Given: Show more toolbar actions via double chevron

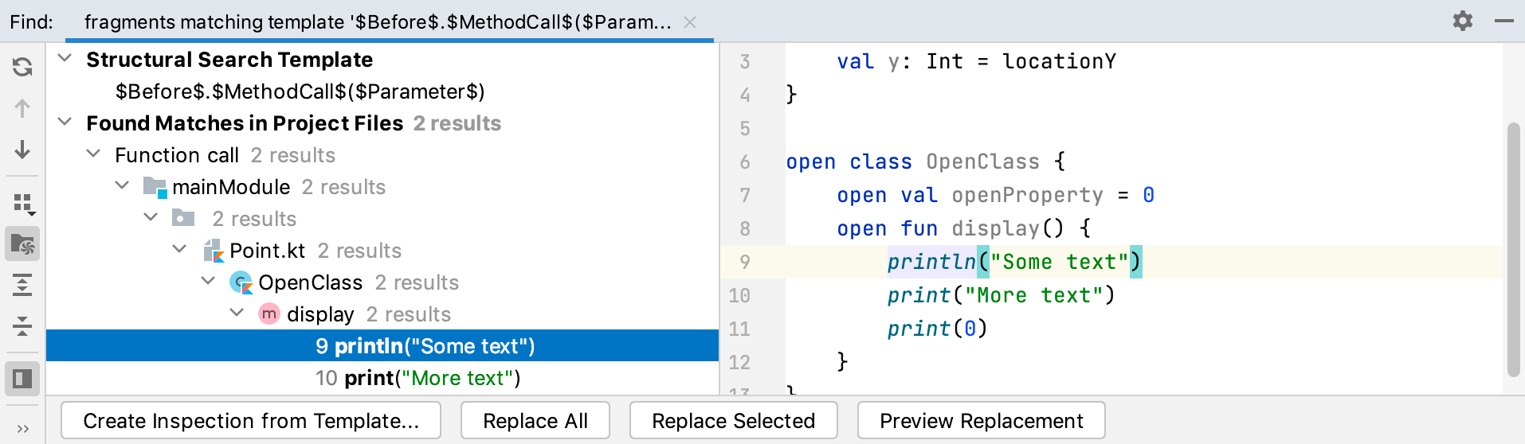Looking at the screenshot, I should pos(22,429).
